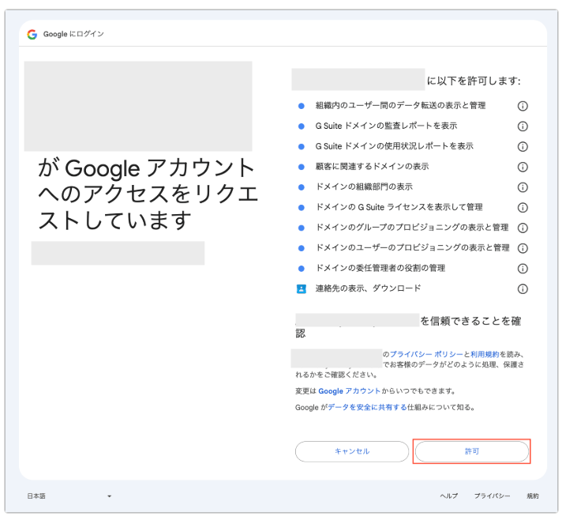Click the Google logo in the header
This screenshot has width=562, height=520.
point(32,34)
